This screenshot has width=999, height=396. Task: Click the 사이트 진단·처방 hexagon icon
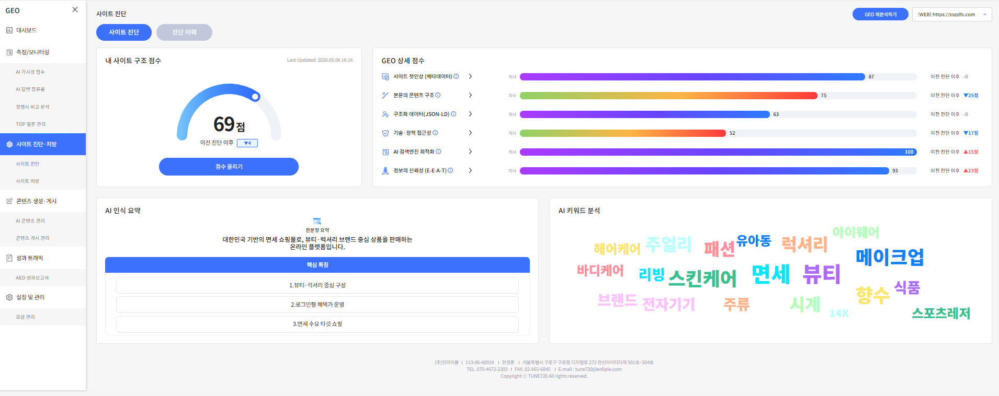point(9,144)
